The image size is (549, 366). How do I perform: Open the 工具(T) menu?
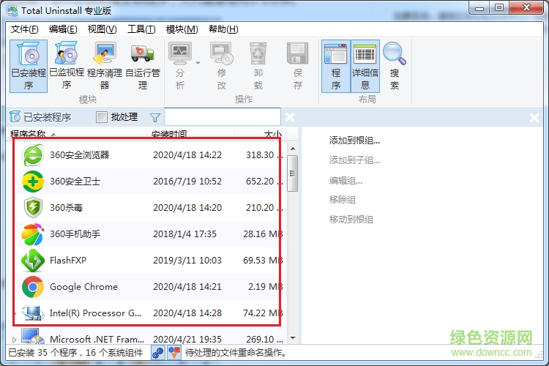[x=141, y=29]
